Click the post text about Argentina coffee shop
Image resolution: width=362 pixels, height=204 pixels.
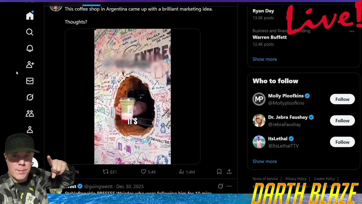[x=139, y=9]
